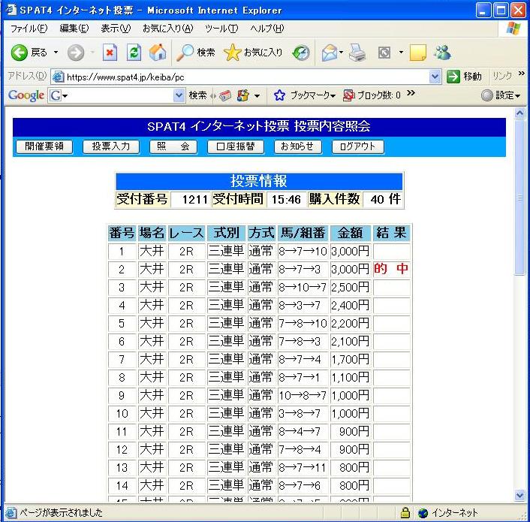Open the 編集(E) menu
530x522 pixels.
[x=74, y=29]
